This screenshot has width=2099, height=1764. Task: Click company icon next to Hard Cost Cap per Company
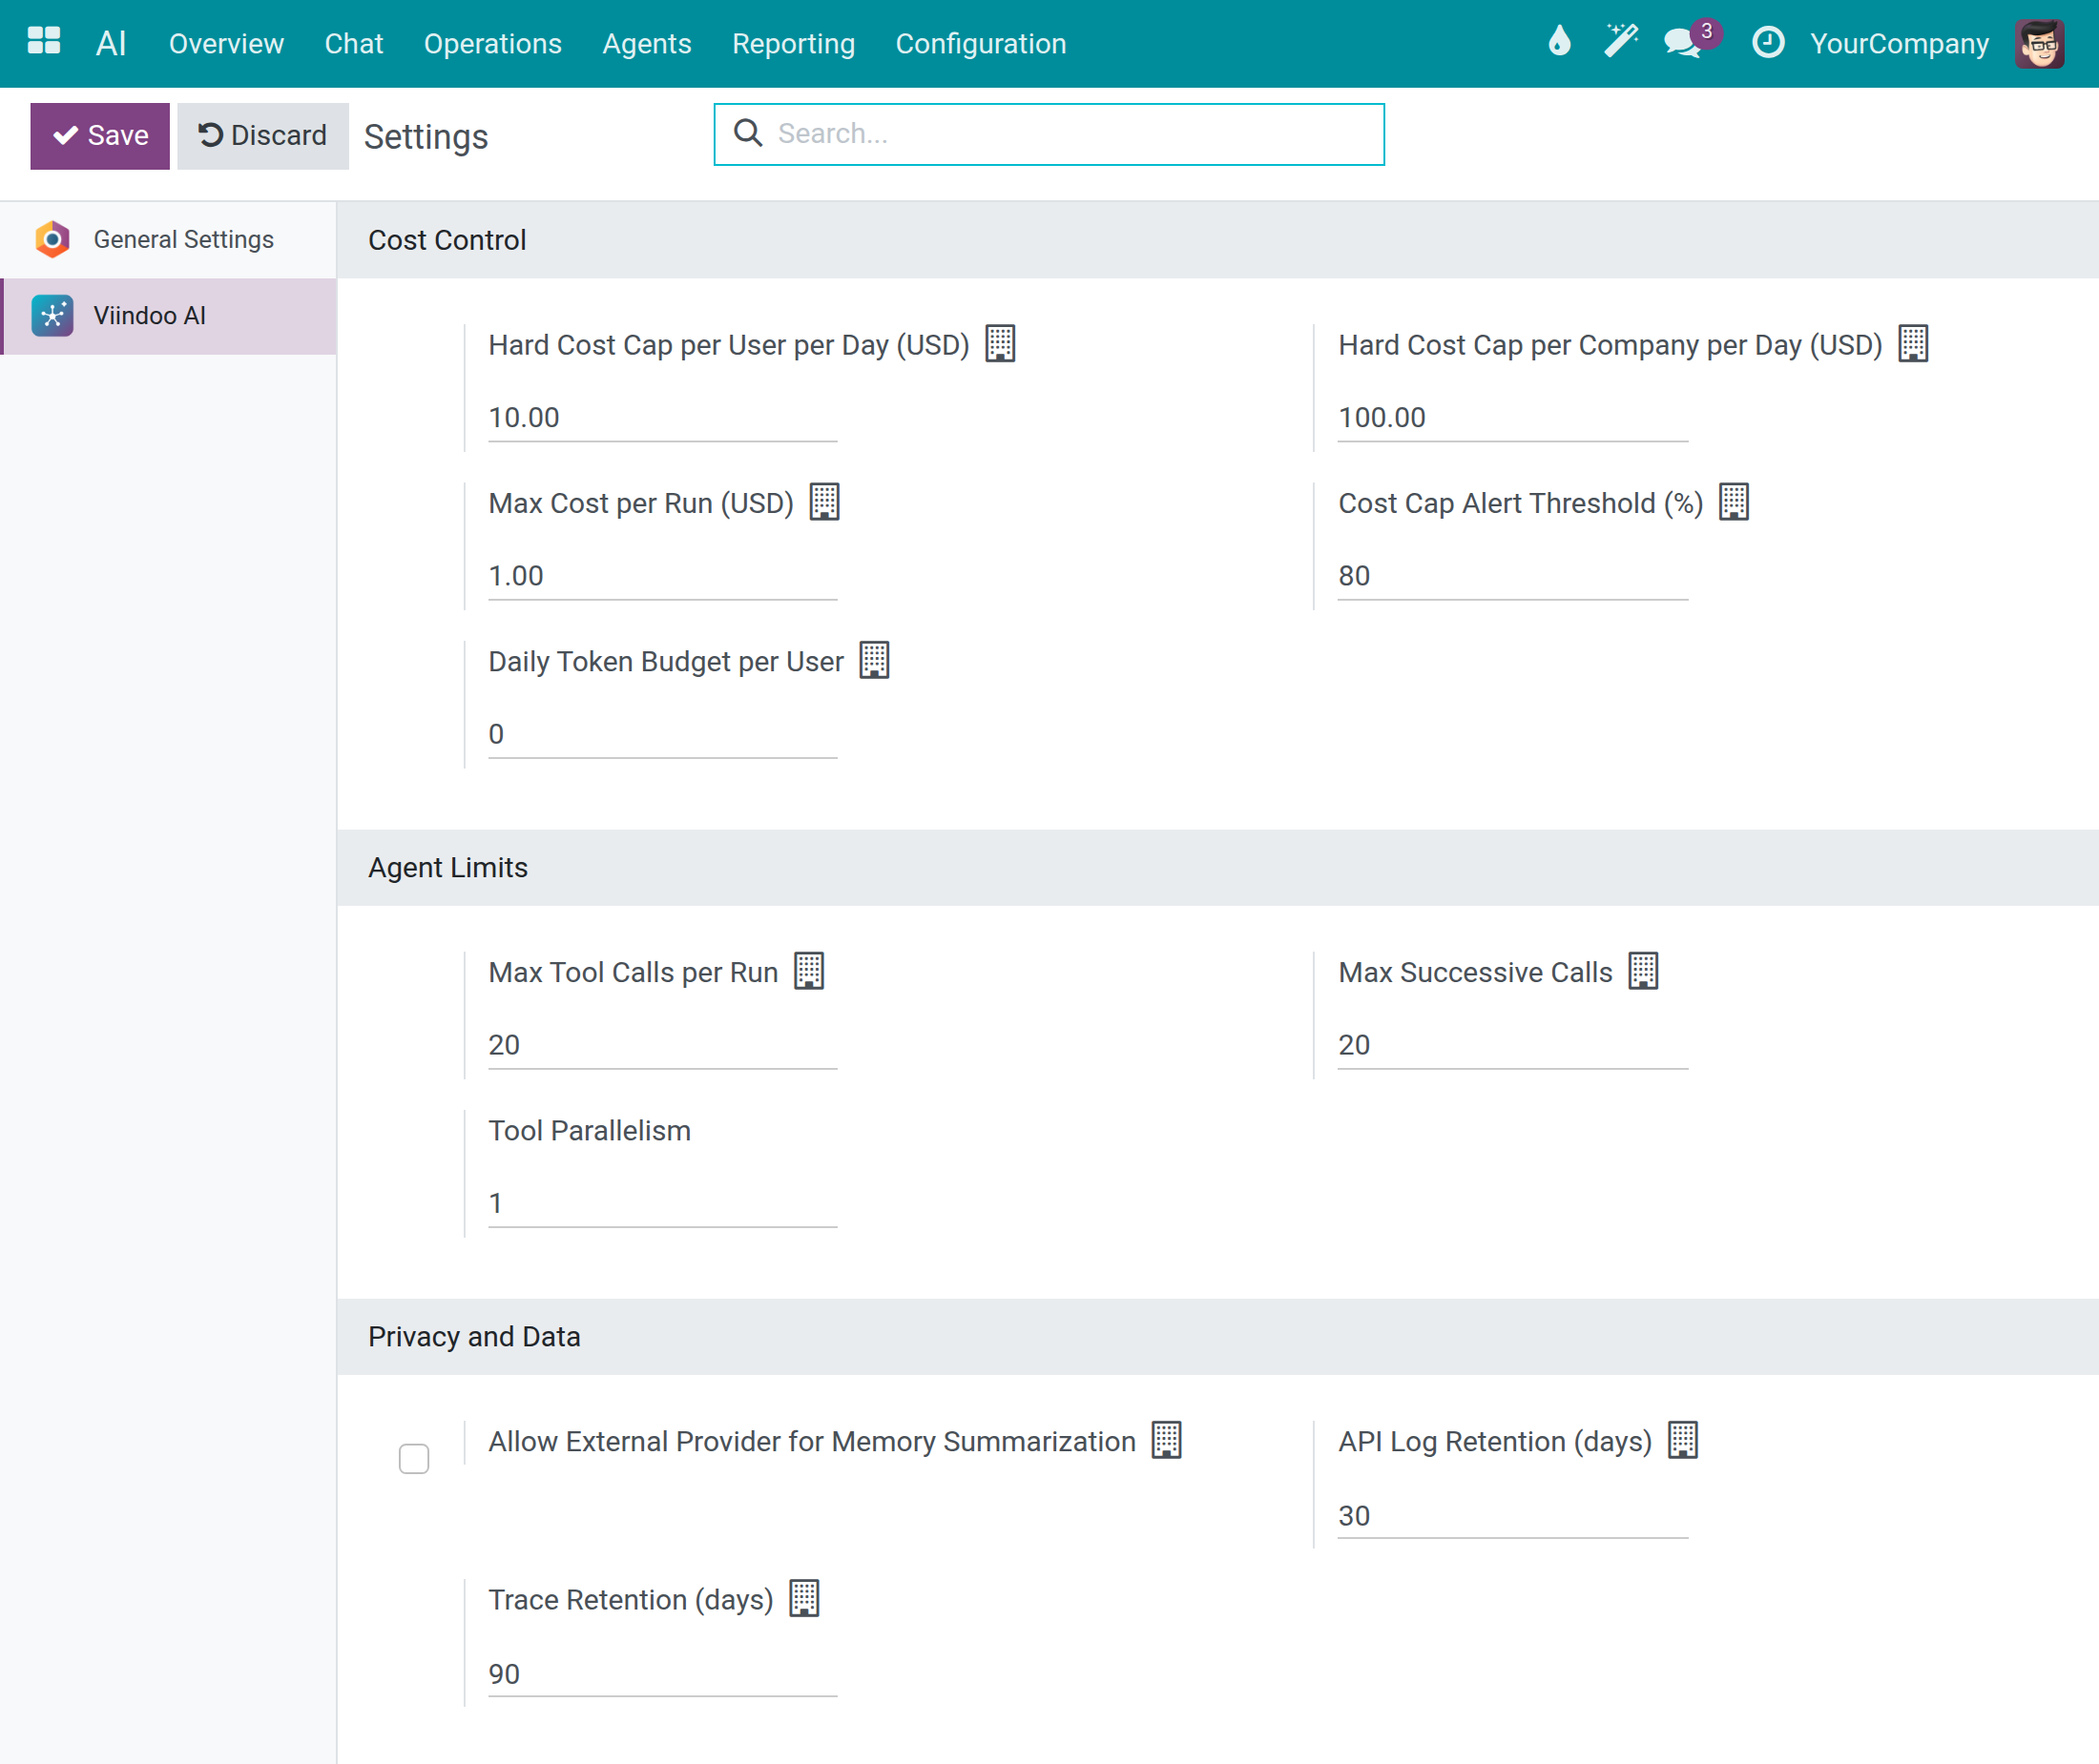[x=1913, y=343]
